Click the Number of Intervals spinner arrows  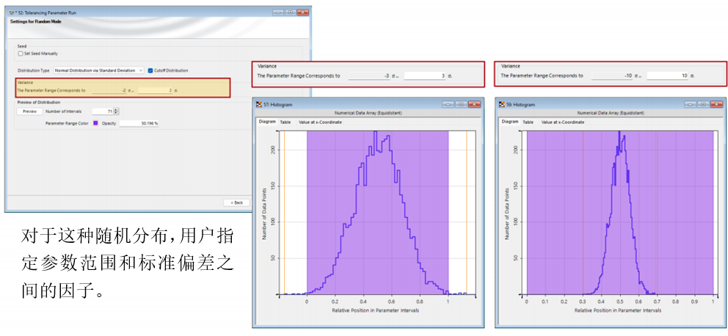[x=117, y=112]
